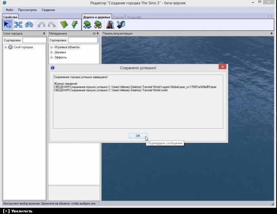Image resolution: width=277 pixels, height=214 pixels.
Task: Click the Сортировка field in Метаданные panel
Action: [x=83, y=40]
